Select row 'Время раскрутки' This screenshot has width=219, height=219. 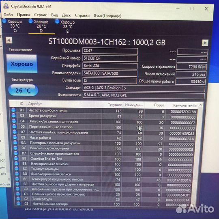tap(104, 116)
